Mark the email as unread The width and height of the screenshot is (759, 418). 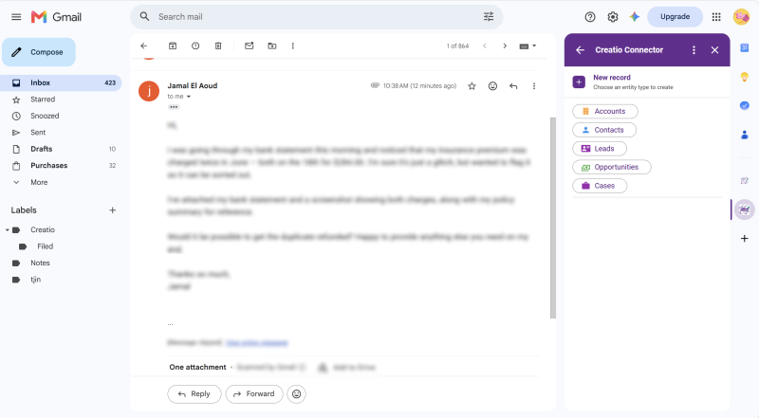(249, 45)
